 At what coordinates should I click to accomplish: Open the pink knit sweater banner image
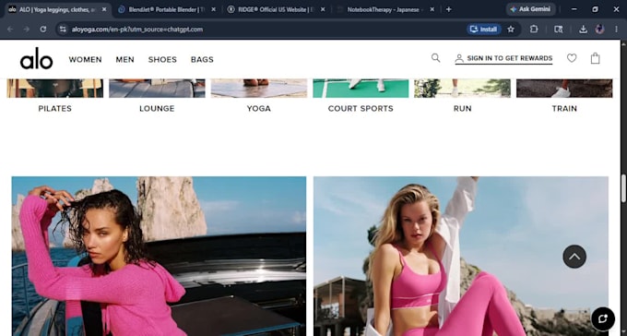tap(159, 257)
